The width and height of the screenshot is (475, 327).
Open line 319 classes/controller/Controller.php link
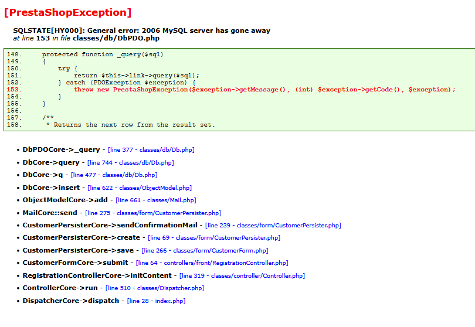point(242,275)
